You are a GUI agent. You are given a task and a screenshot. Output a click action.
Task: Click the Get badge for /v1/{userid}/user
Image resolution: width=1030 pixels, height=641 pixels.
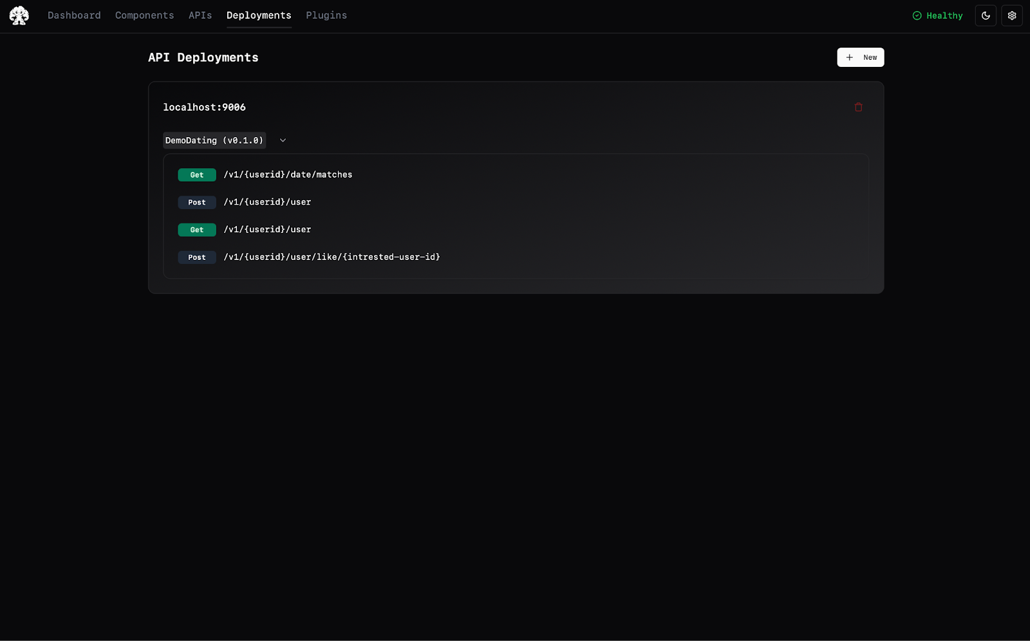[197, 230]
